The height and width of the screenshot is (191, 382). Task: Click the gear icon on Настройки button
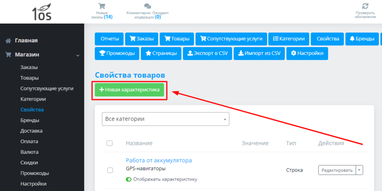[294, 53]
